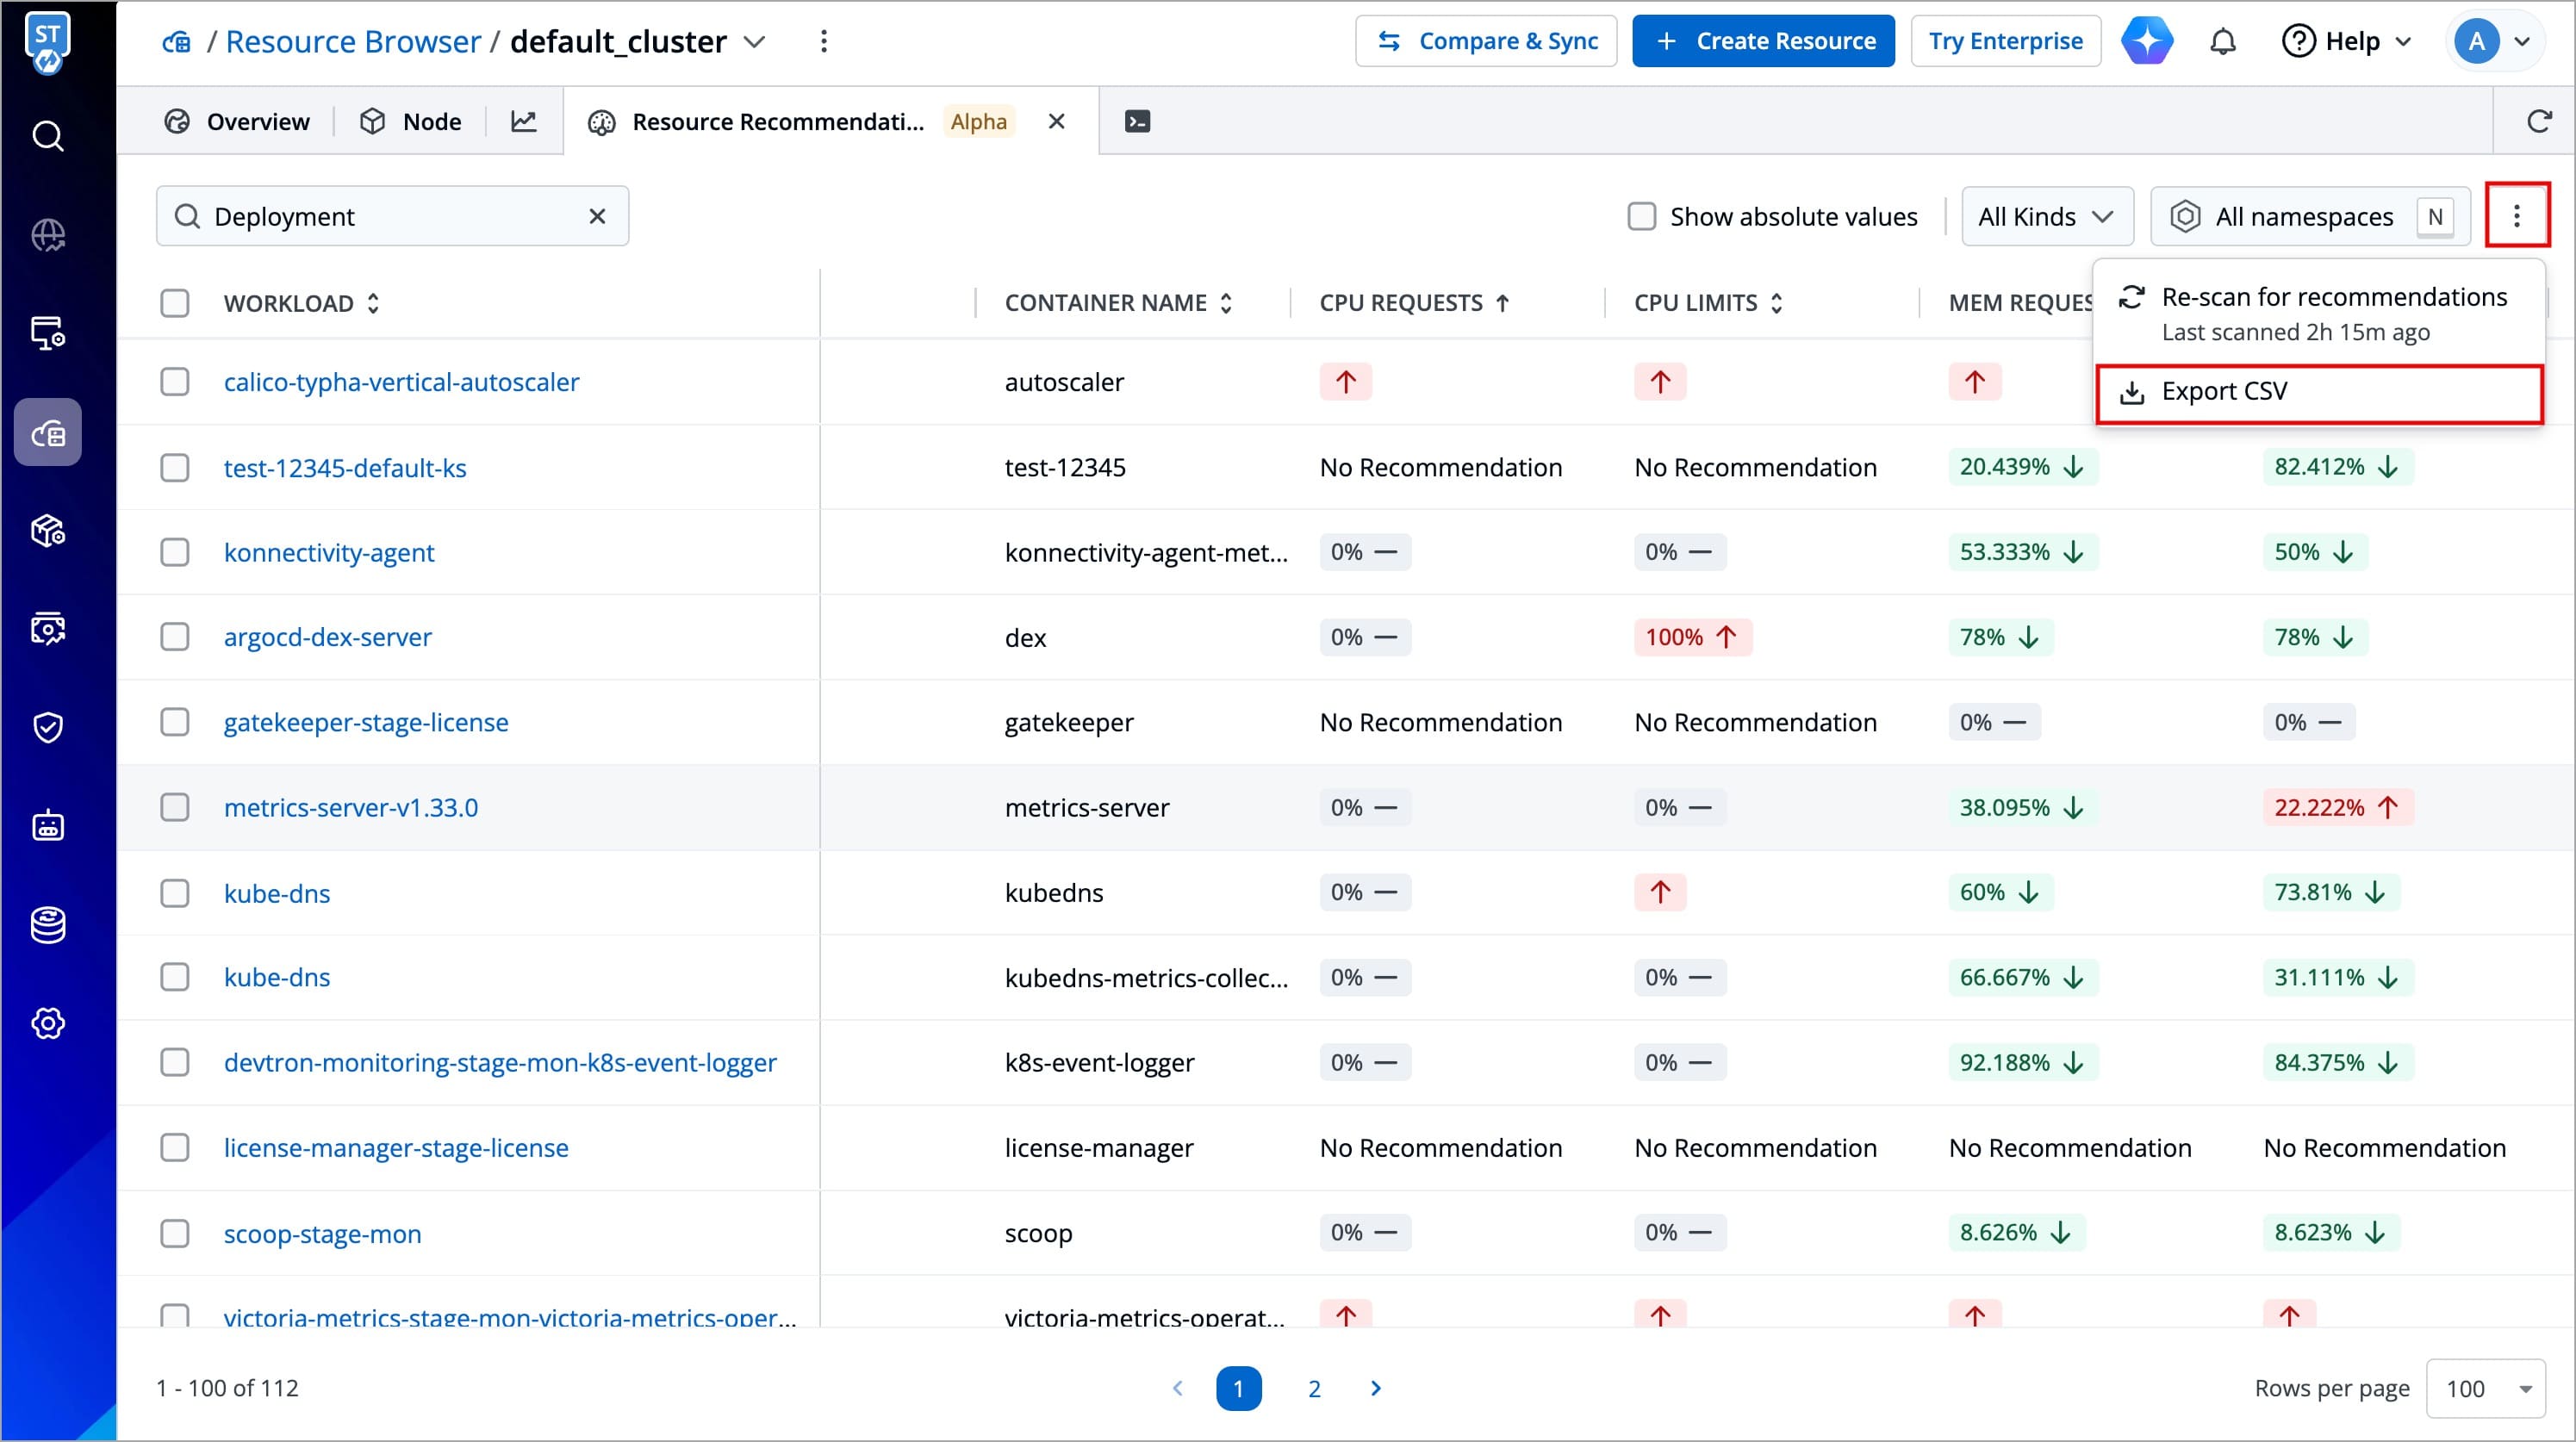The width and height of the screenshot is (2576, 1442).
Task: Open Global Configurations gear in sidebar
Action: (48, 1023)
